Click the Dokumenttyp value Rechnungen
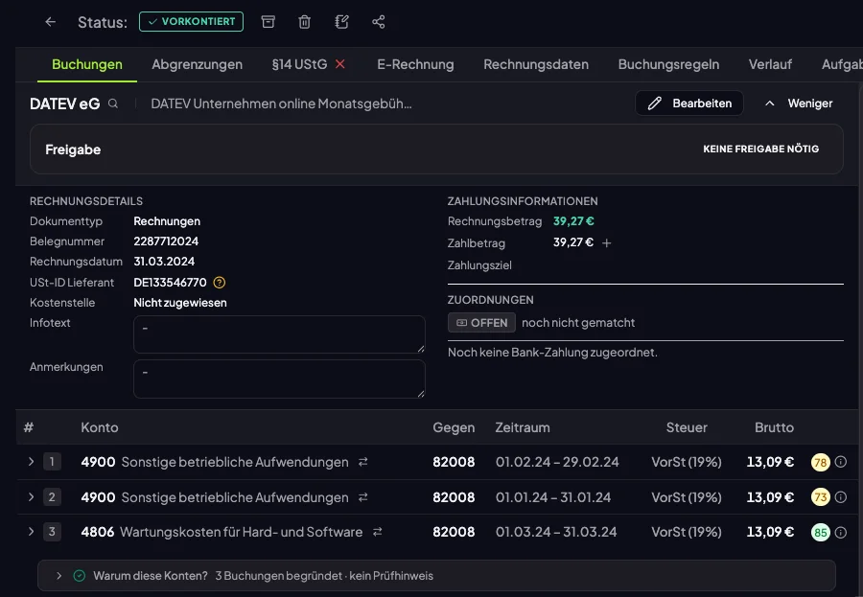863x597 pixels. click(167, 221)
